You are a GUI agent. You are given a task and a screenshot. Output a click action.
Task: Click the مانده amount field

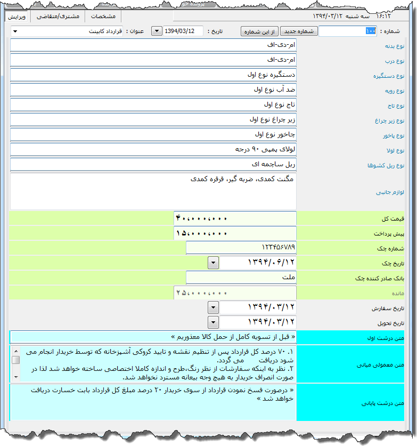coord(235,293)
